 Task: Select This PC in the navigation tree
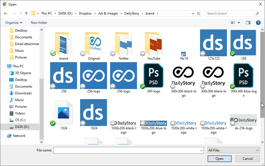pos(15,66)
